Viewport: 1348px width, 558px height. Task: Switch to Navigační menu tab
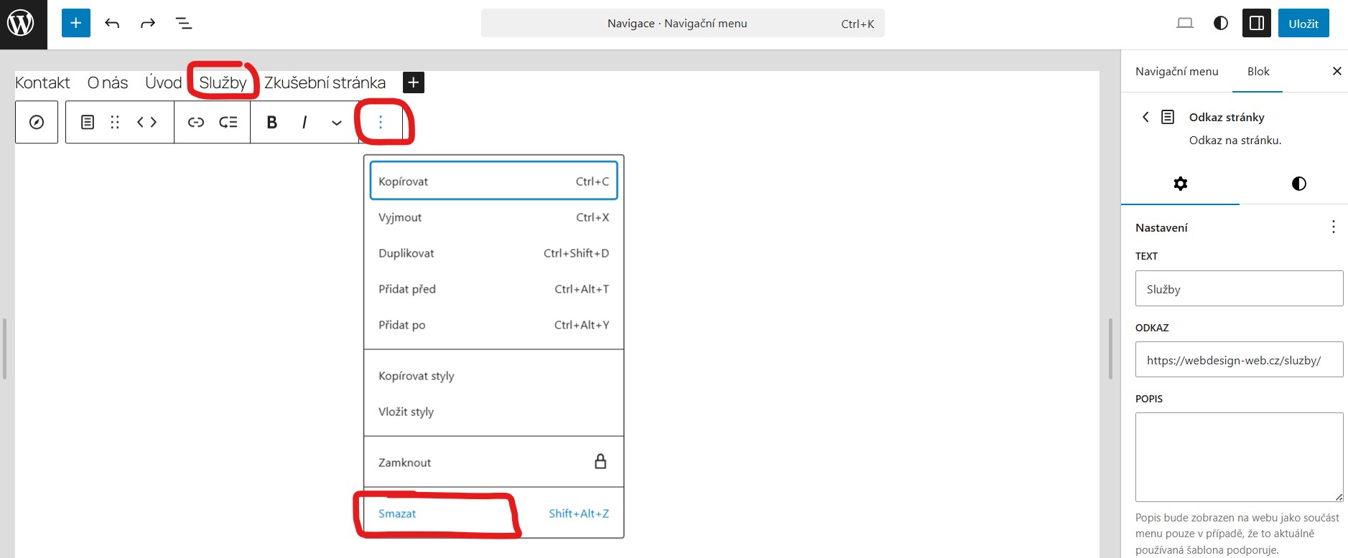[x=1176, y=71]
